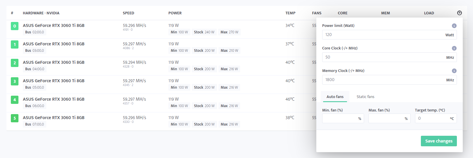Viewport: 473px width, 158px height.
Task: Focus the Memory Clock MHz field
Action: click(389, 80)
